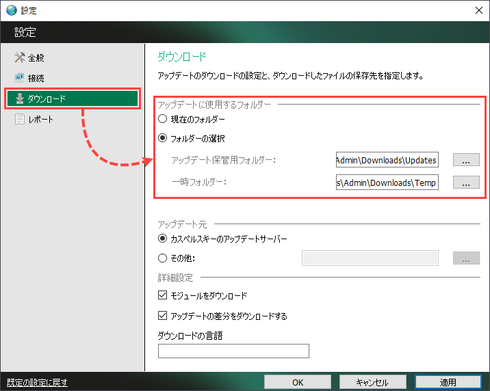The width and height of the screenshot is (490, 391).
Task: Click the 接続 monitor icon in sidebar
Action: [19, 79]
